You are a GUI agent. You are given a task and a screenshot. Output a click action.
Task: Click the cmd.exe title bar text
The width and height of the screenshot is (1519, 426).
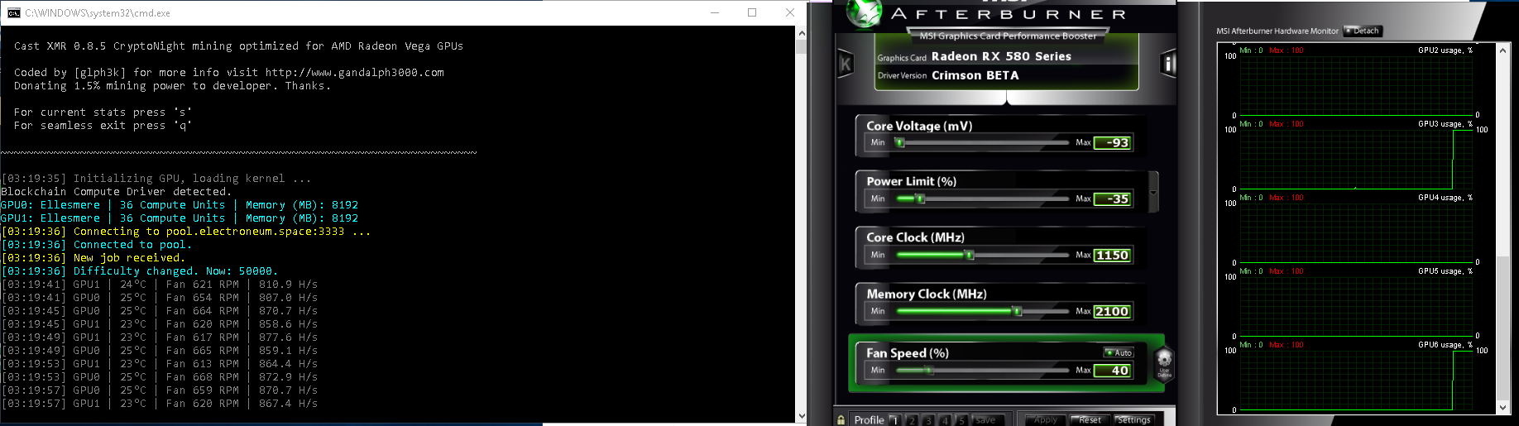coord(97,12)
